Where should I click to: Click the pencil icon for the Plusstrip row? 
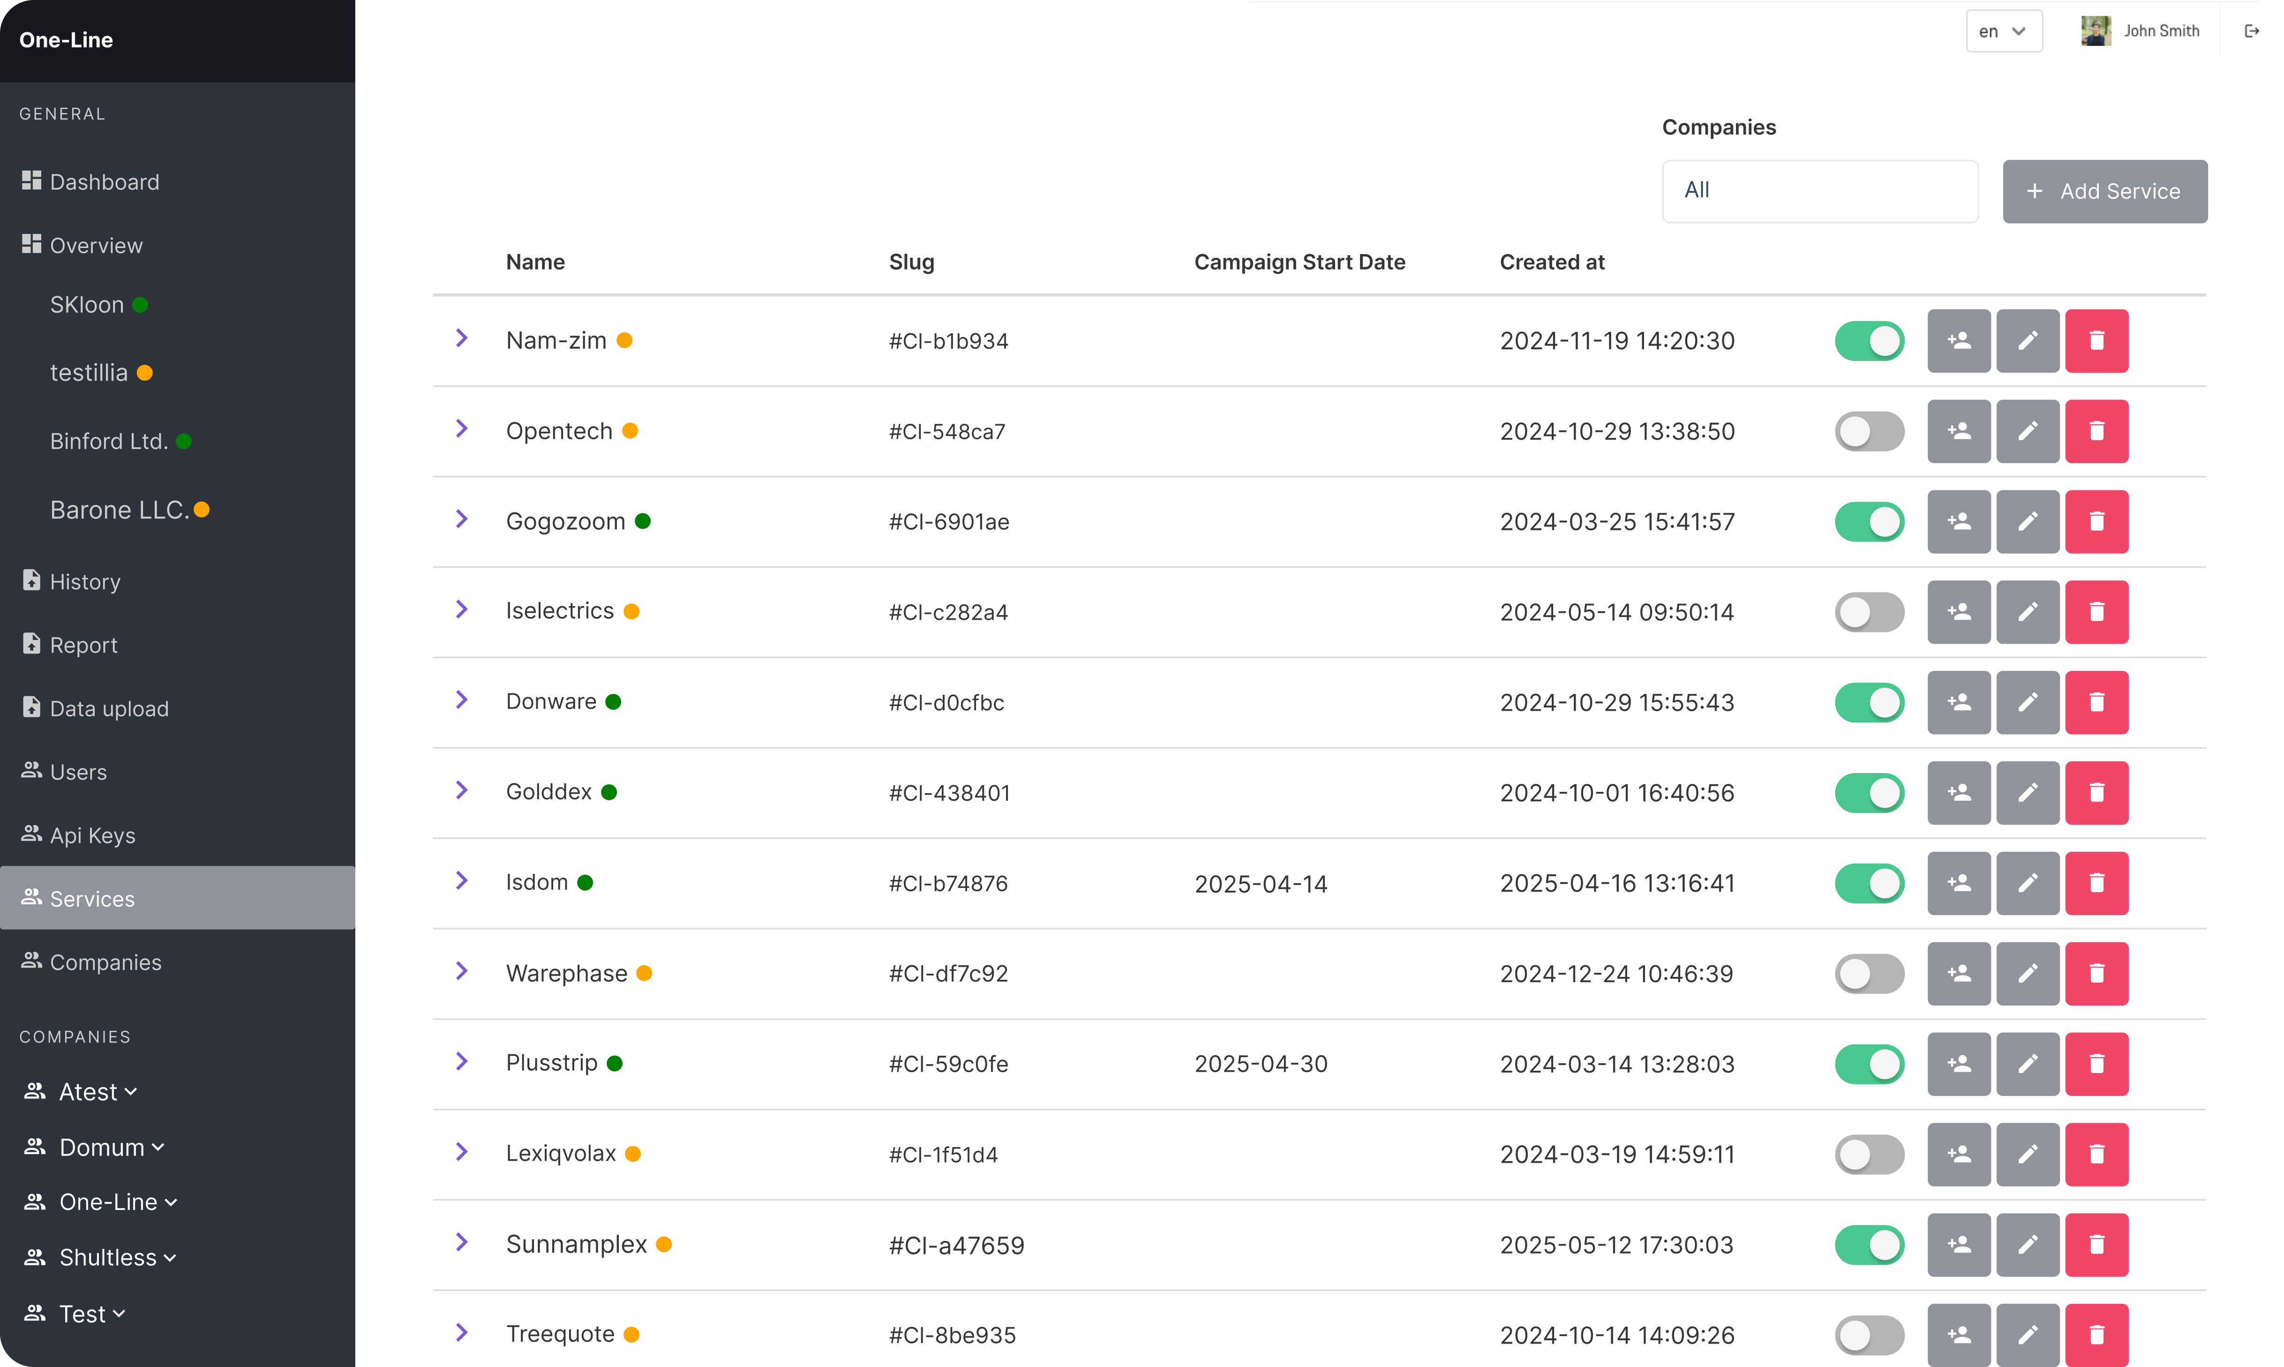pyautogui.click(x=2027, y=1064)
